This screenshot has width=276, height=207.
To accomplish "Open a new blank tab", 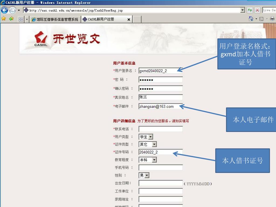I will (137, 19).
